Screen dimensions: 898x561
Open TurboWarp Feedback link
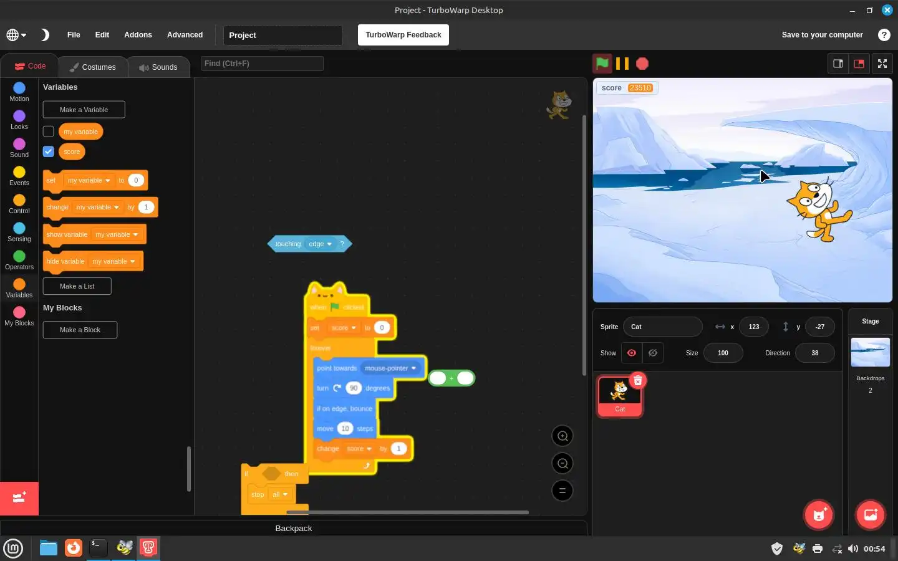403,35
